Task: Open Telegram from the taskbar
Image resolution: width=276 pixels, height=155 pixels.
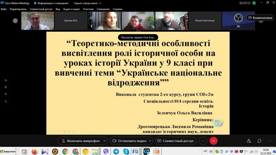Action: pos(116,152)
